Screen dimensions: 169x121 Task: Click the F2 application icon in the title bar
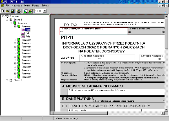2,2
